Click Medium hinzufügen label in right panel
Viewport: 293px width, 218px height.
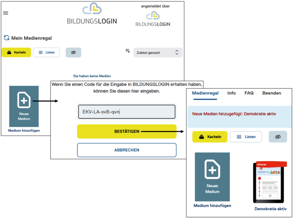(x=212, y=206)
